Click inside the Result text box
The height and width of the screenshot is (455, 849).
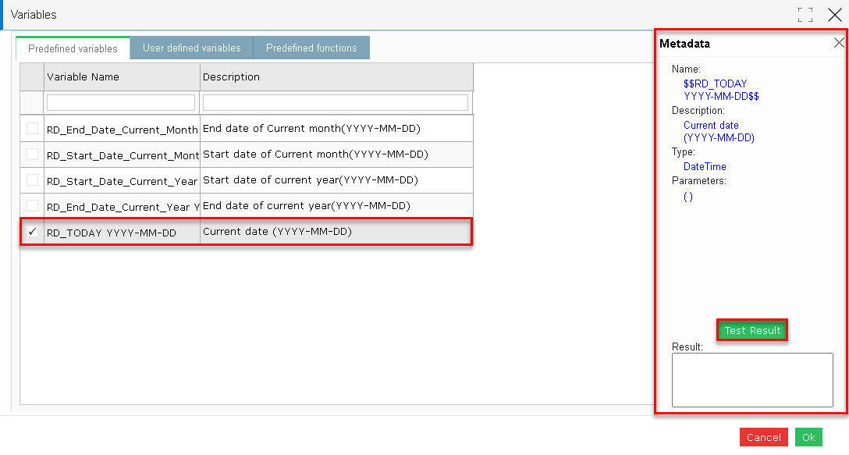(x=752, y=380)
